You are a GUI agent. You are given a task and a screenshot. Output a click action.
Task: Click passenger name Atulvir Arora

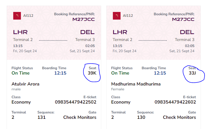(26, 84)
